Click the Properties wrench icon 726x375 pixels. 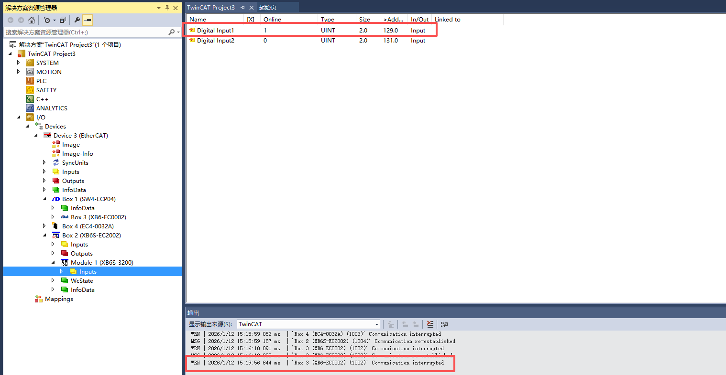[x=77, y=20]
